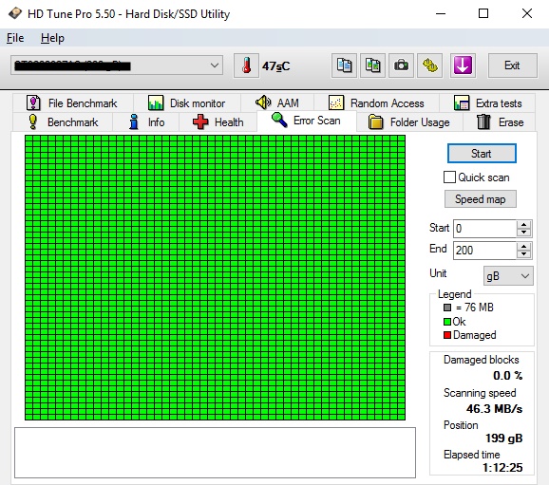Open the File menu
Screen dimensions: 549x485
(x=15, y=38)
